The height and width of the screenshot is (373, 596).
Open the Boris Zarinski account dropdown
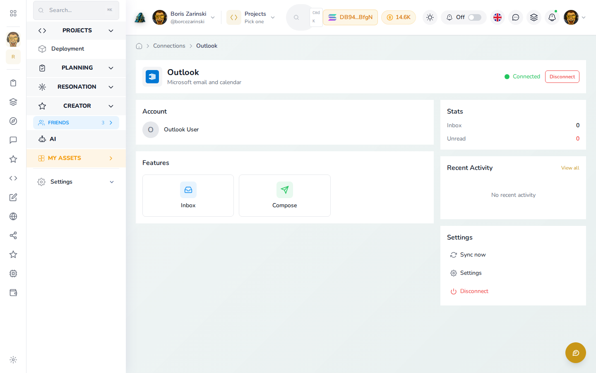pos(184,17)
